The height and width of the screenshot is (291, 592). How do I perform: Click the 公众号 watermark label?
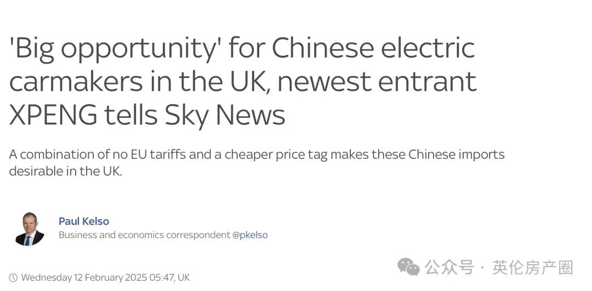pos(449,267)
